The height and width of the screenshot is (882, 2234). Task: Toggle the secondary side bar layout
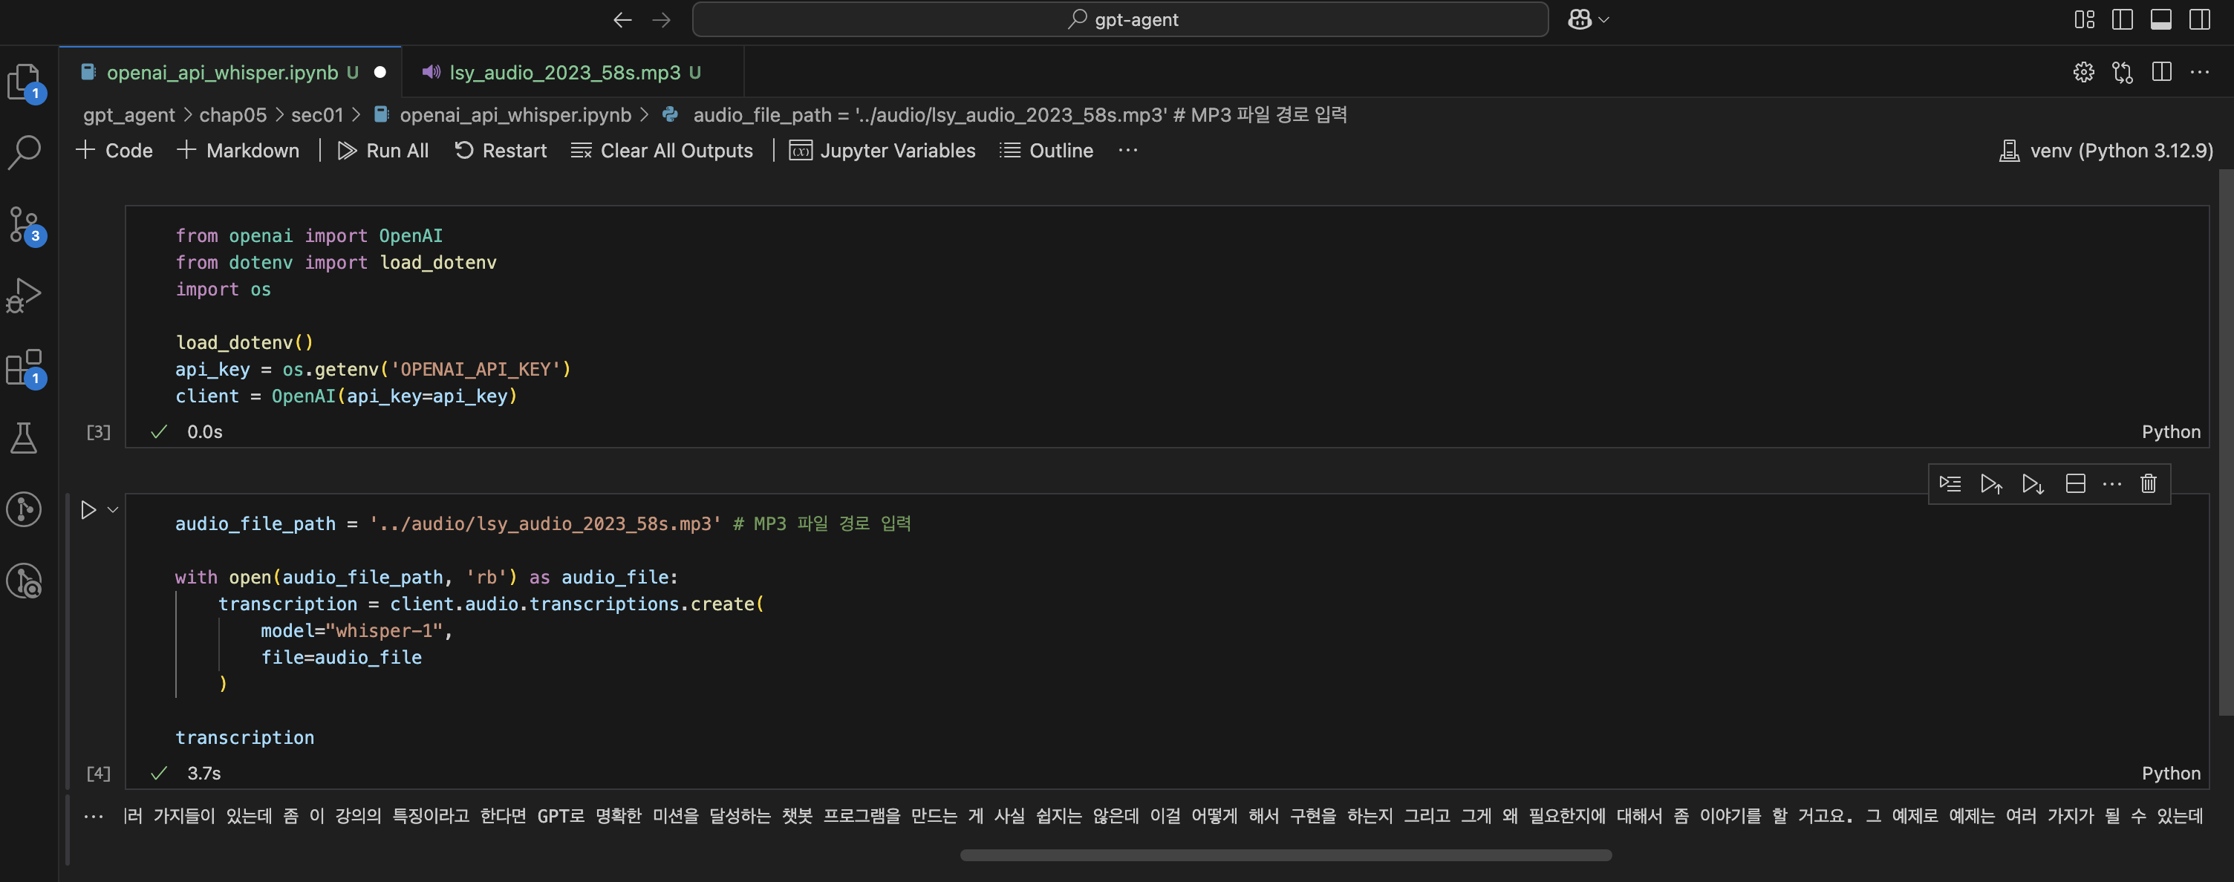coord(2200,19)
